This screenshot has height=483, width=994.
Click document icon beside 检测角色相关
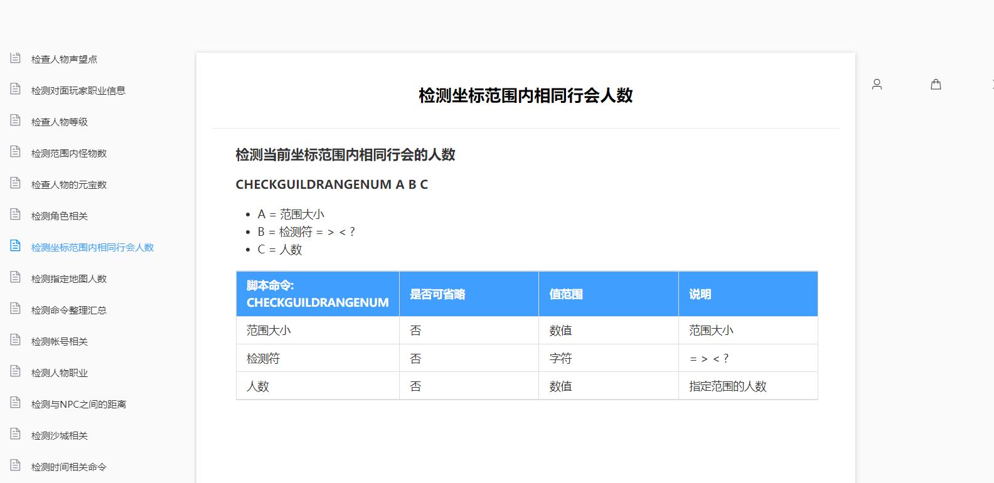click(16, 215)
